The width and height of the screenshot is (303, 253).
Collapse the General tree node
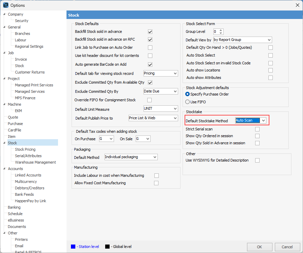click(x=4, y=27)
